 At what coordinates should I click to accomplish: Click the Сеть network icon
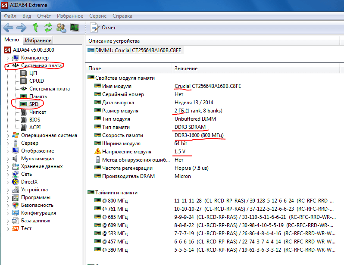click(16, 174)
